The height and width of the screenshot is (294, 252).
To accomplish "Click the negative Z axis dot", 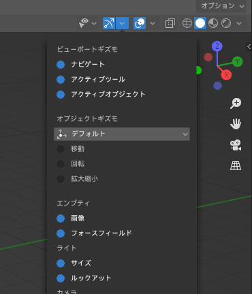I will pyautogui.click(x=217, y=86).
